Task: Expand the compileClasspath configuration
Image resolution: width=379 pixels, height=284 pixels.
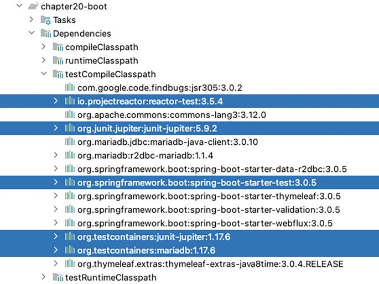Action: point(44,48)
